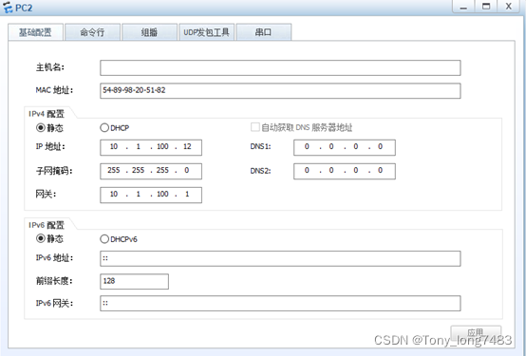Click the MAC 地址 field
Viewport: 526px width, 356px height.
280,91
